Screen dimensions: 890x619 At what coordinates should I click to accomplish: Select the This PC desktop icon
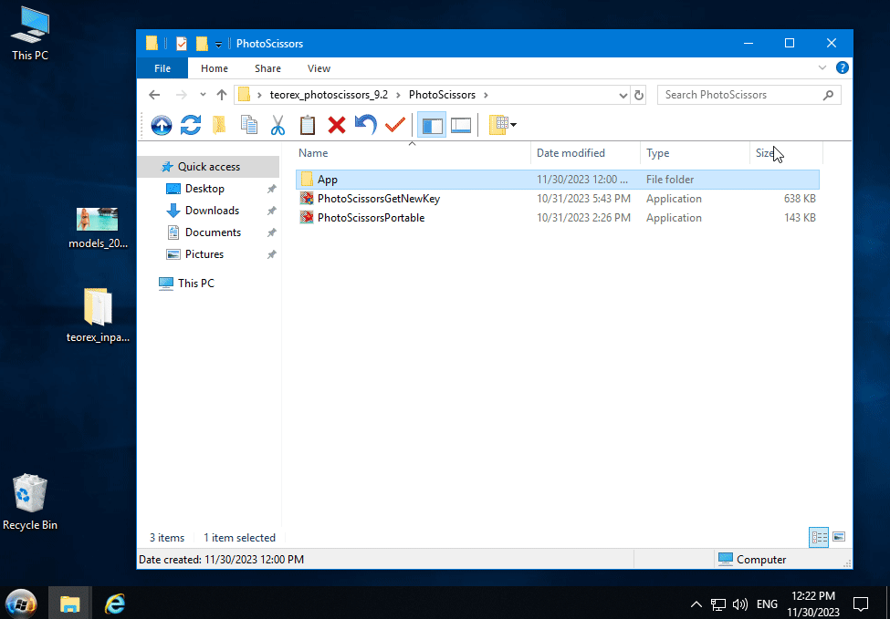[x=30, y=34]
